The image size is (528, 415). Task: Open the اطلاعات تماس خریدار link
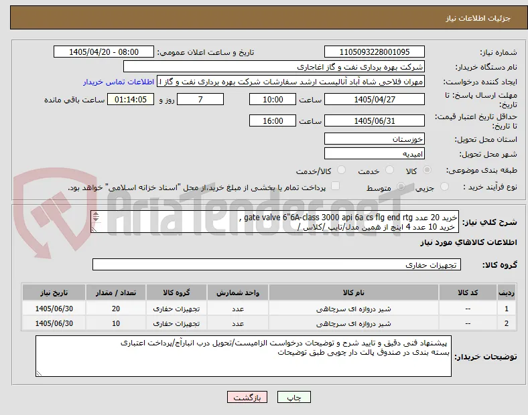(x=119, y=82)
